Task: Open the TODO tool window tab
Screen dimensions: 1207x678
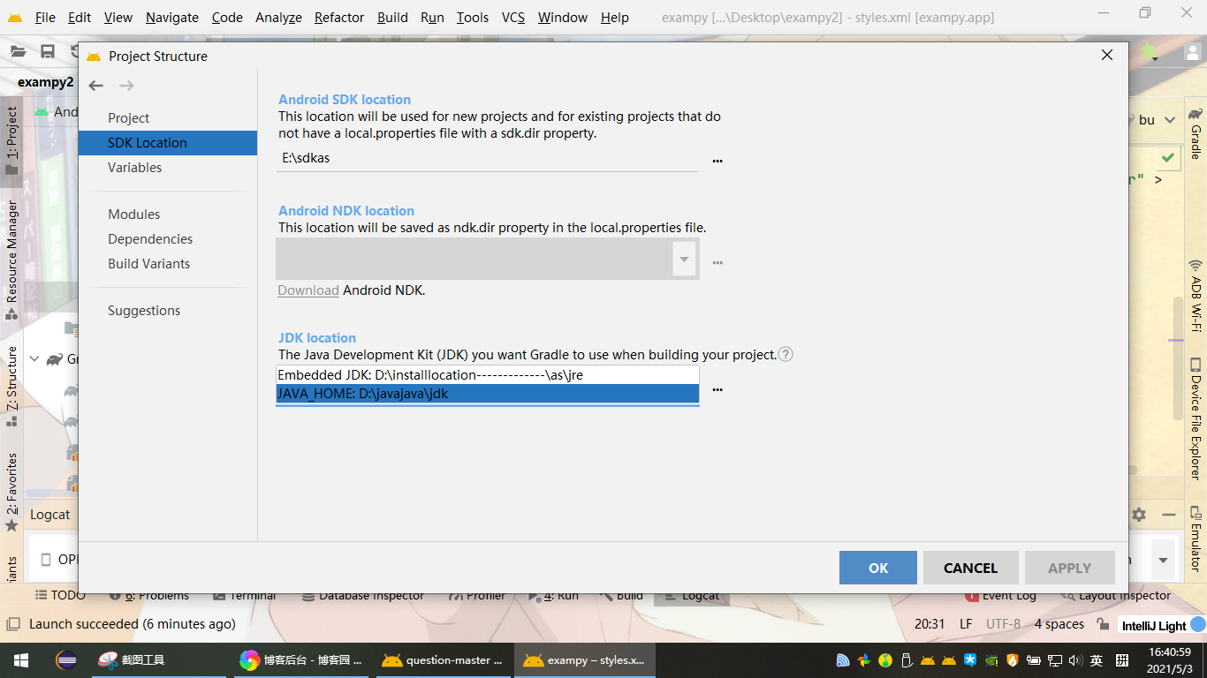Action: click(61, 596)
